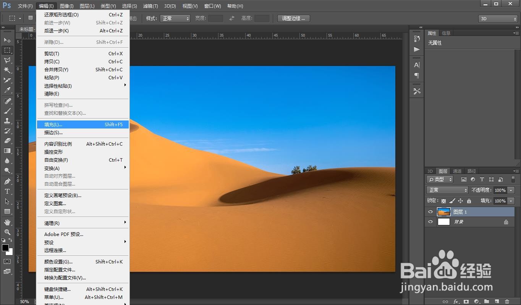This screenshot has height=305, width=521.
Task: Open the fill 填充 slider arrow
Action: (511, 201)
